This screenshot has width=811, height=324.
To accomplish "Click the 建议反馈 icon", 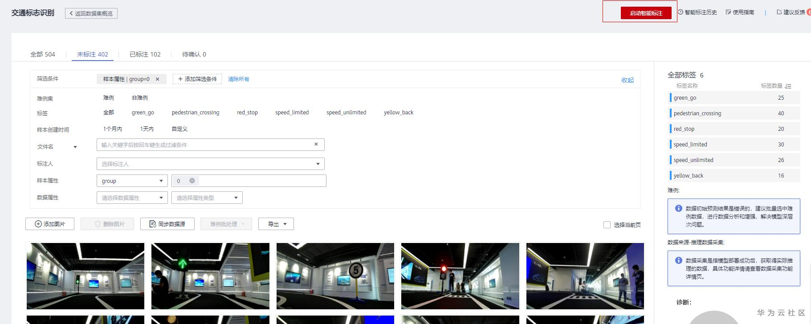I will click(779, 12).
